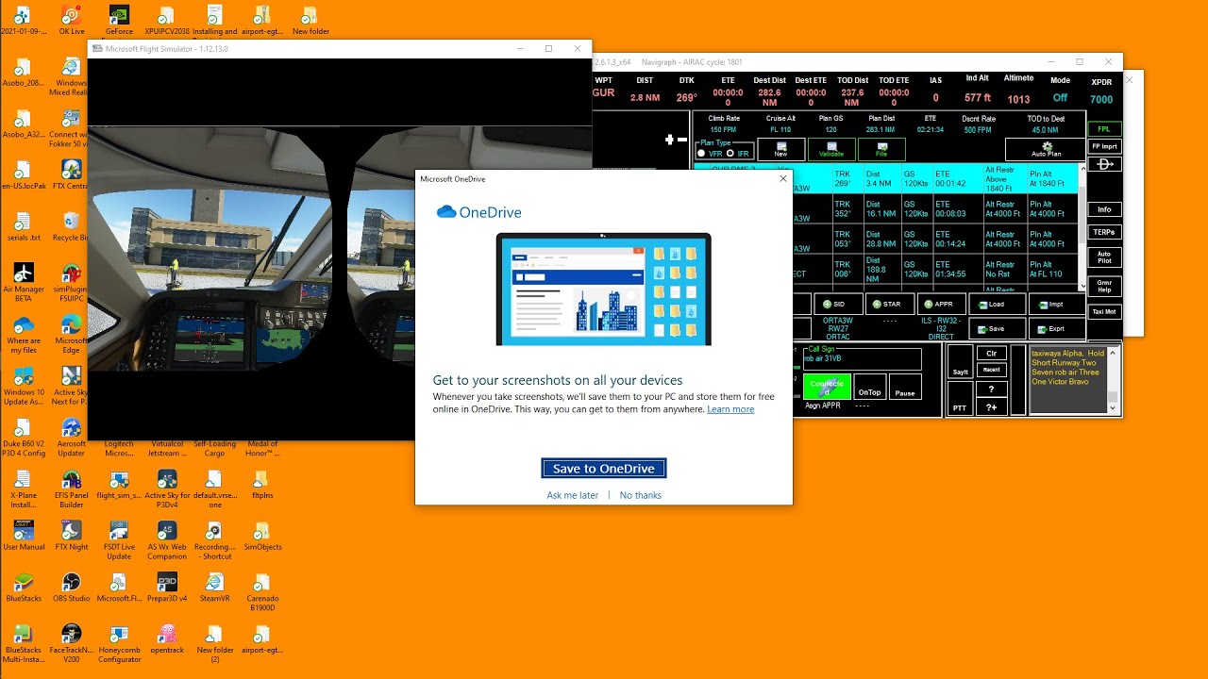Add a SID with the SID button
The image size is (1208, 679).
pyautogui.click(x=838, y=305)
